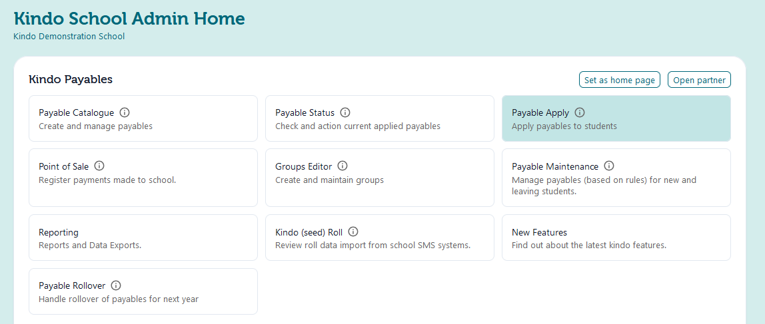Open the Payable Maintenance card
Viewport: 765px width, 324px height.
click(x=616, y=178)
